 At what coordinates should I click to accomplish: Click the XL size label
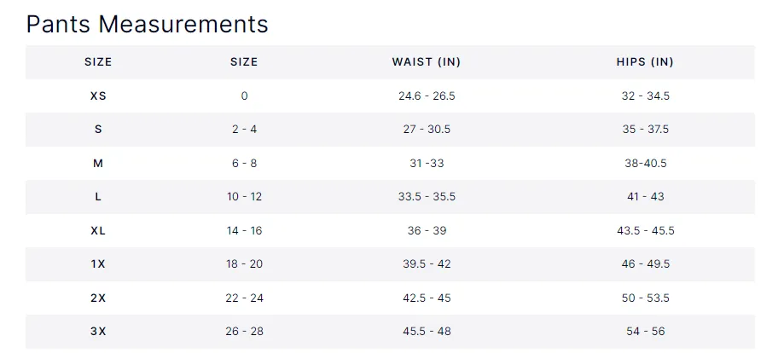pyautogui.click(x=98, y=230)
